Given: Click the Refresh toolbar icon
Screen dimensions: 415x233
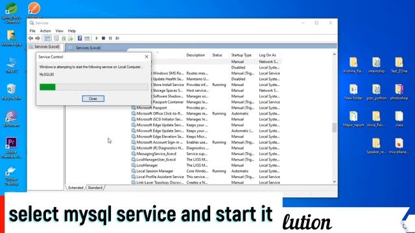Looking at the screenshot, I should [x=64, y=38].
